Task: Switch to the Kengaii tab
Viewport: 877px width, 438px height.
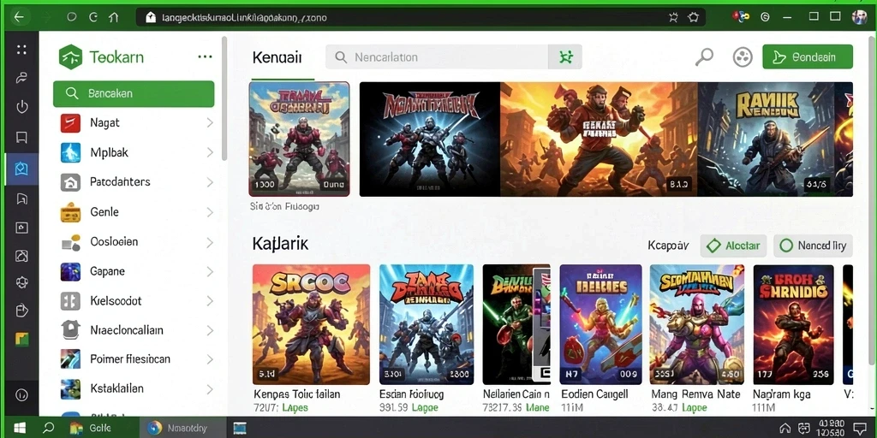Action: pyautogui.click(x=277, y=57)
